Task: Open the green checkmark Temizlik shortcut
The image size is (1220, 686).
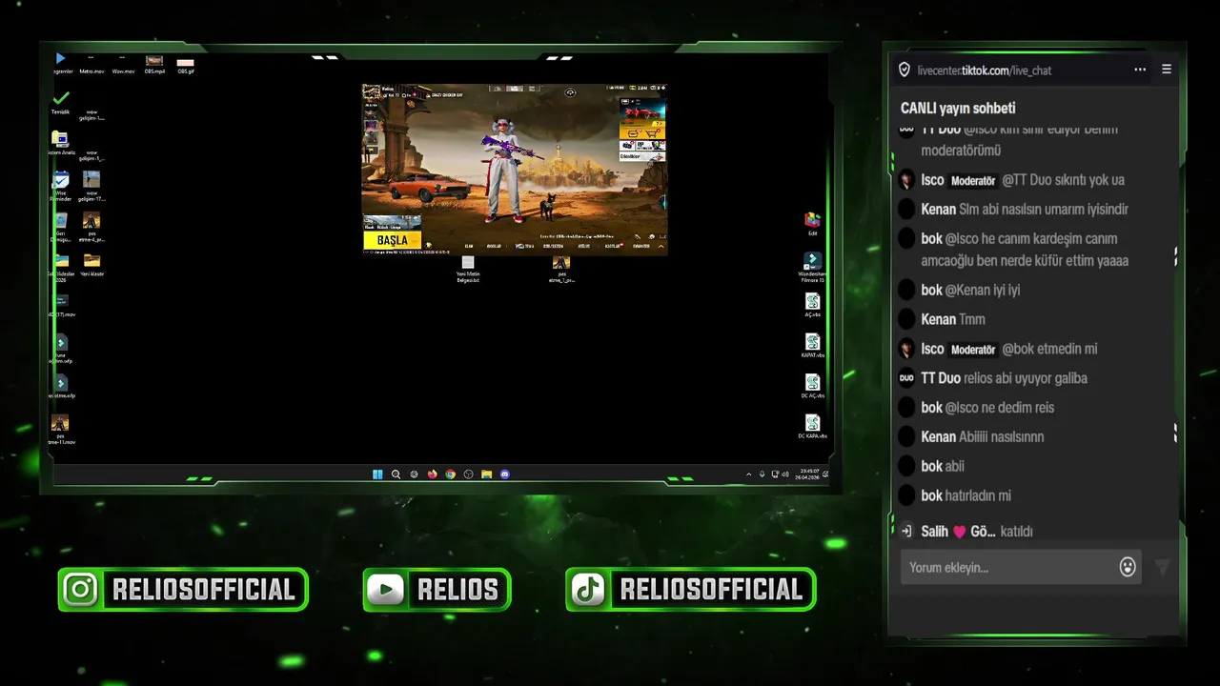Action: click(x=61, y=102)
